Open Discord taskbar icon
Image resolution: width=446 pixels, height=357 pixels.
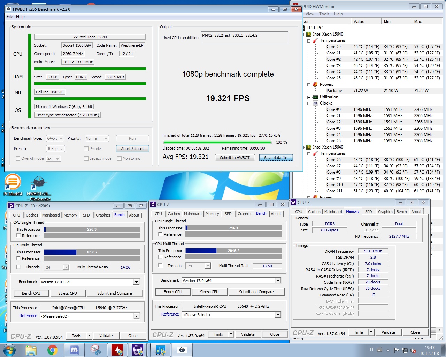pyautogui.click(x=74, y=350)
